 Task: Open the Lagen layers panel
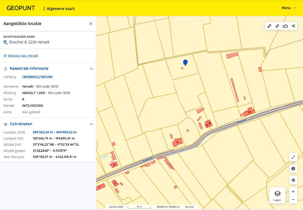pyautogui.click(x=277, y=195)
